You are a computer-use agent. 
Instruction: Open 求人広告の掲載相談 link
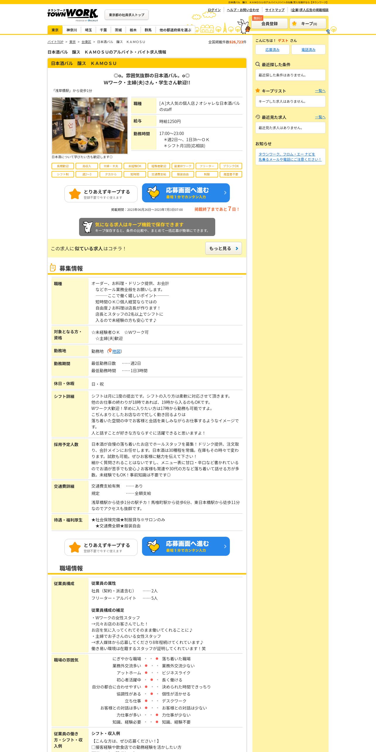coord(310,10)
